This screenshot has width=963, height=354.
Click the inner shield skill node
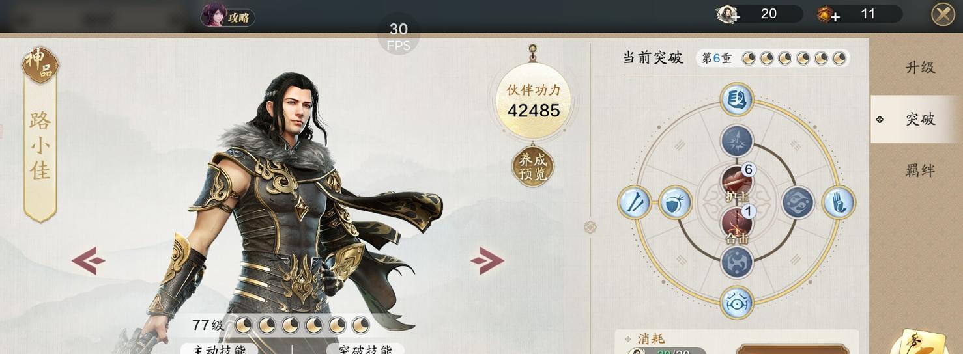pyautogui.click(x=676, y=202)
